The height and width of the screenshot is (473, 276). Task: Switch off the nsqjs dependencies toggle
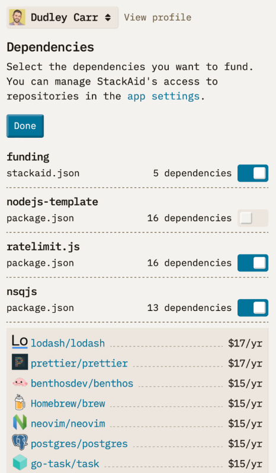tap(253, 308)
